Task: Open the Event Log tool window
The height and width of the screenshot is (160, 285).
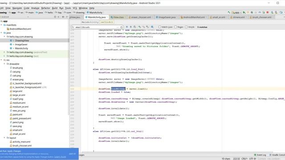Action: pyautogui.click(x=260, y=155)
